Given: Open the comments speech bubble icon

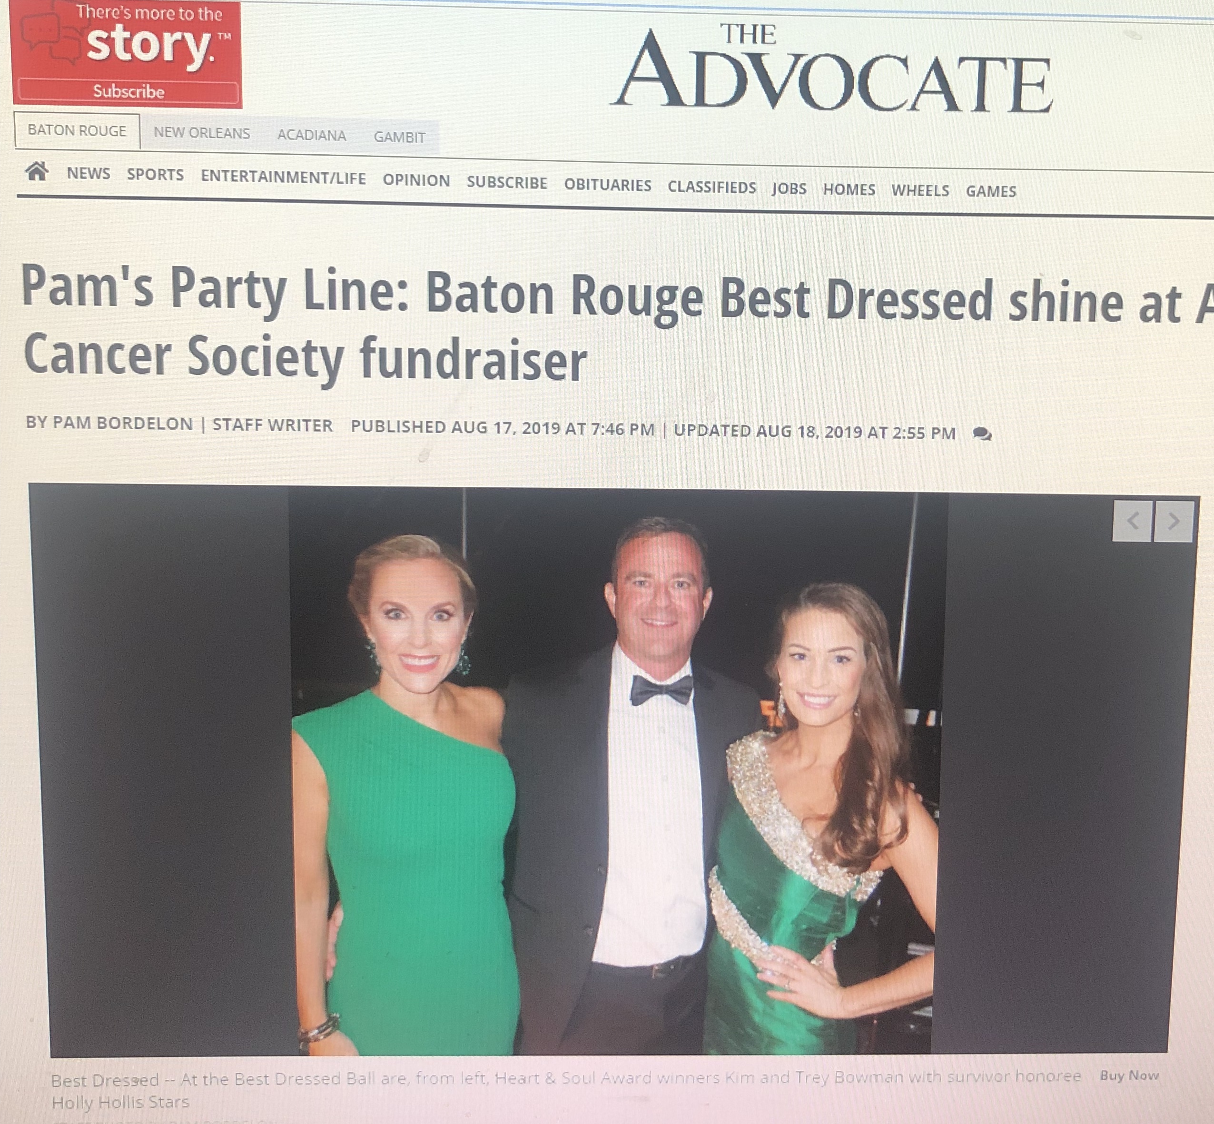Looking at the screenshot, I should tap(982, 434).
